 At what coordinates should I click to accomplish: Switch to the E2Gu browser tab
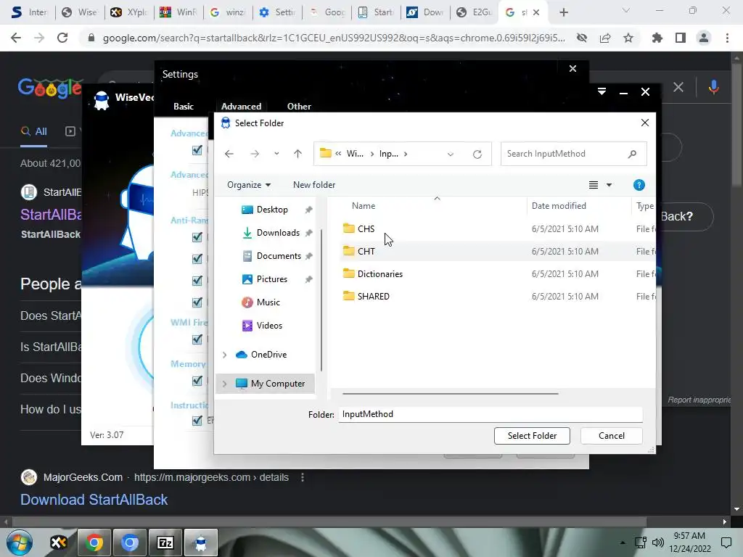475,12
